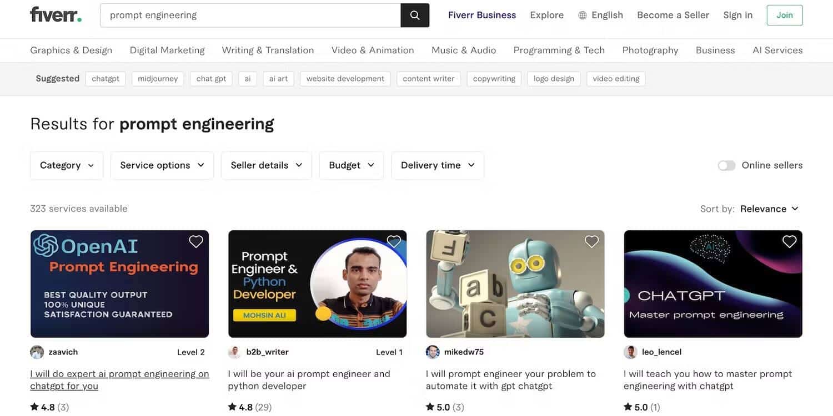The image size is (833, 416).
Task: Expand the Category filter dropdown
Action: click(x=67, y=165)
